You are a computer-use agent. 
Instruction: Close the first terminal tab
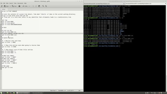(124, 4)
